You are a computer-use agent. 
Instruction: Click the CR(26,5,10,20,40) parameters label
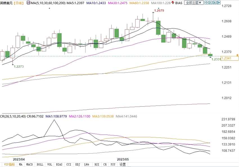click(13, 116)
